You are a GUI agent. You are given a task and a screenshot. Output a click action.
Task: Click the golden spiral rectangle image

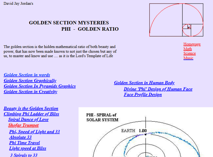click(x=176, y=20)
